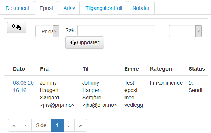211x133 pixels.
Task: Focus the Søk search field
Action: click(116, 31)
